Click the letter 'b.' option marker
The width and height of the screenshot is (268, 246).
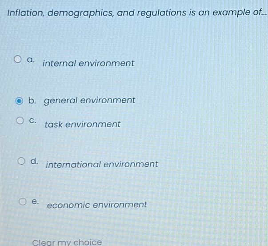pos(32,101)
